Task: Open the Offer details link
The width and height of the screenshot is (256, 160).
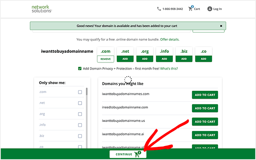Action: (x=170, y=39)
